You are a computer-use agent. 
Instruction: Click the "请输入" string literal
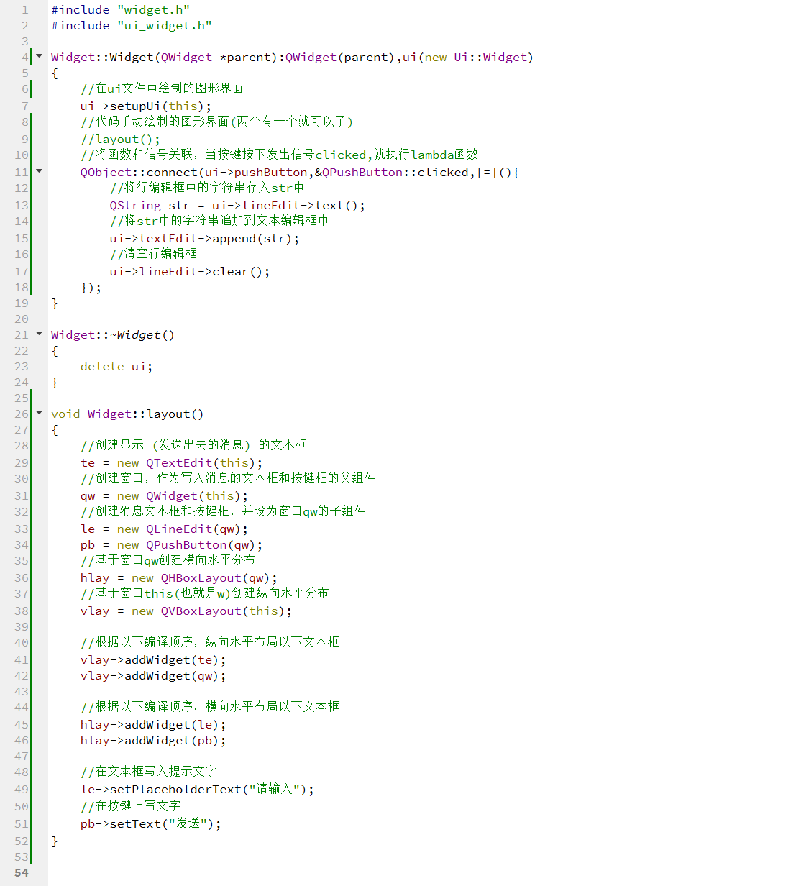point(274,789)
